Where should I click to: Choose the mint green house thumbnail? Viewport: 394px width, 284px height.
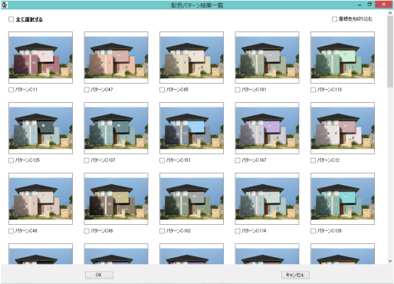(x=343, y=58)
